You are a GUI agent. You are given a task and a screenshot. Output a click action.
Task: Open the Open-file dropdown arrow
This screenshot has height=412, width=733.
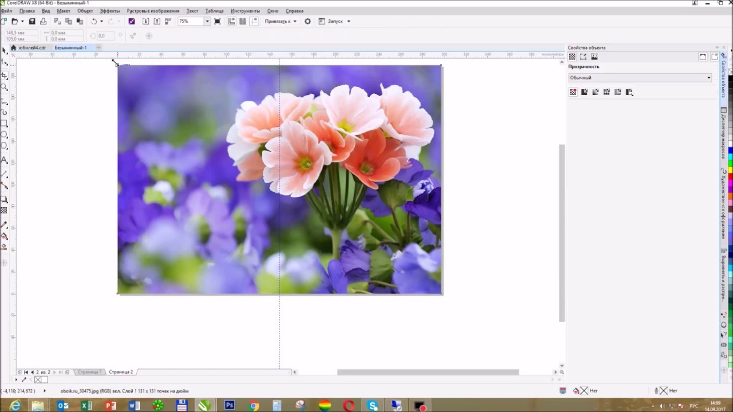pos(22,21)
